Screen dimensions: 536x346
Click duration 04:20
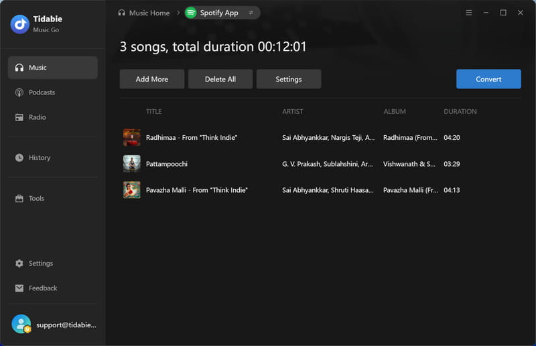point(452,137)
